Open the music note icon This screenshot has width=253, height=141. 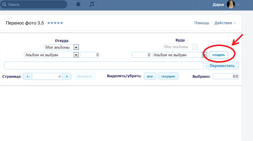coord(92,4)
